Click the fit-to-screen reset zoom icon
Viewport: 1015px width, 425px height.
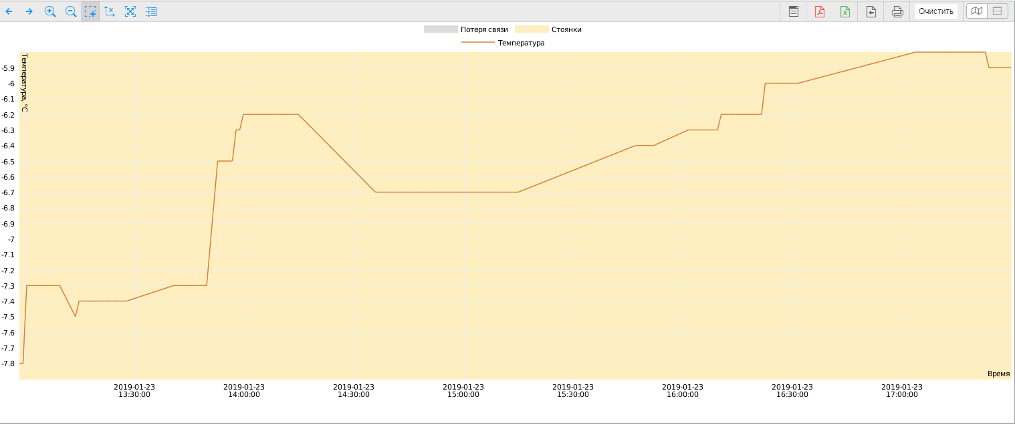(x=130, y=11)
